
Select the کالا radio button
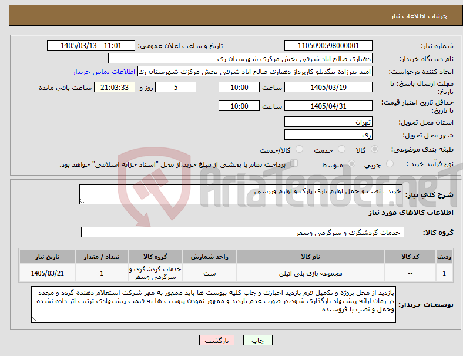click(x=374, y=149)
